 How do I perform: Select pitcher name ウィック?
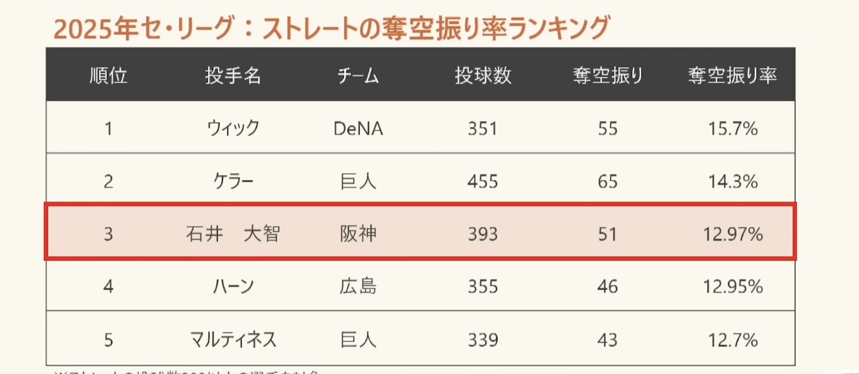coord(233,128)
